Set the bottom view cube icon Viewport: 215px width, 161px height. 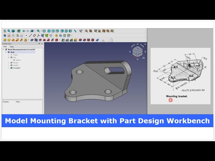66,31
